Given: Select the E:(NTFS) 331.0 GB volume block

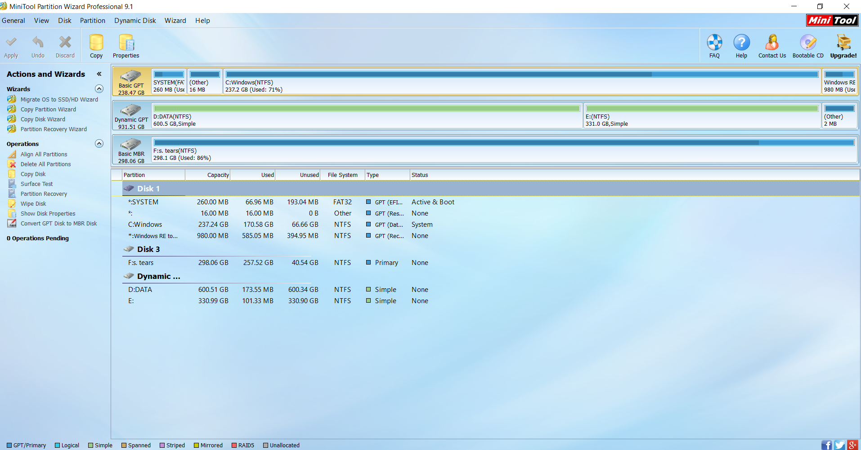Looking at the screenshot, I should pos(702,115).
